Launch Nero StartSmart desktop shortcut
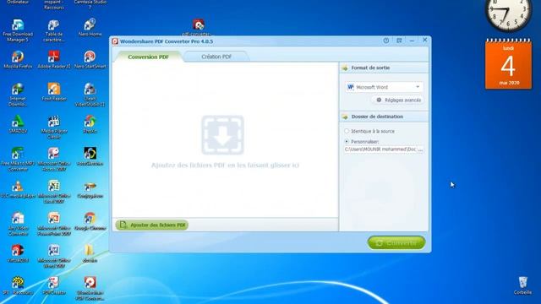 coord(90,59)
